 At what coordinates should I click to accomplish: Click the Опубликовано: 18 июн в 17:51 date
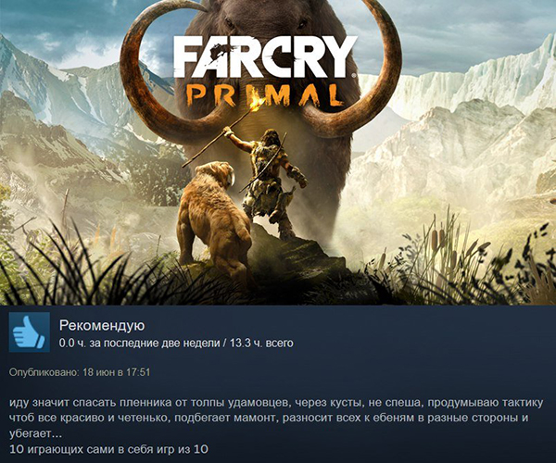(80, 372)
